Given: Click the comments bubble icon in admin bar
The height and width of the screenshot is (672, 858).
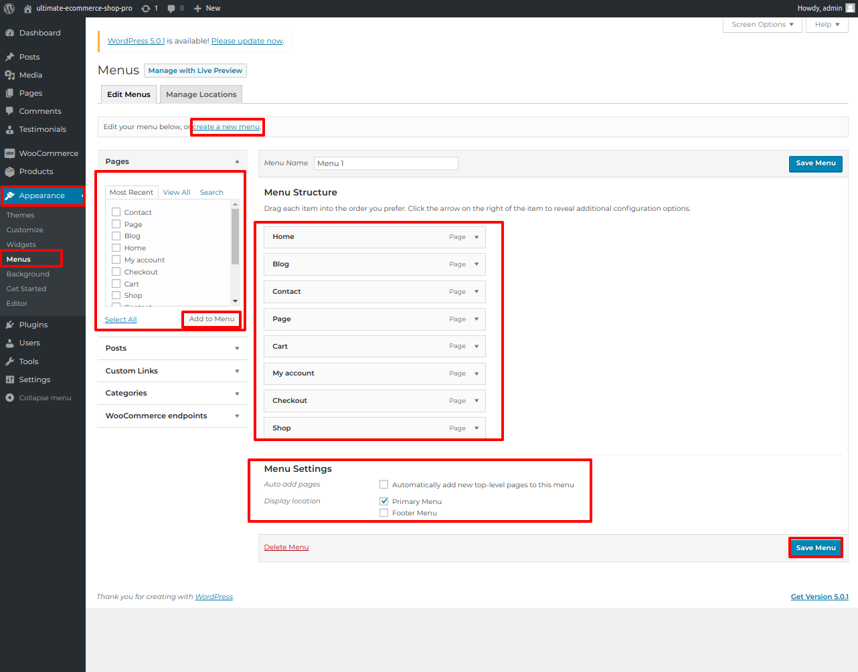Looking at the screenshot, I should click(x=171, y=9).
